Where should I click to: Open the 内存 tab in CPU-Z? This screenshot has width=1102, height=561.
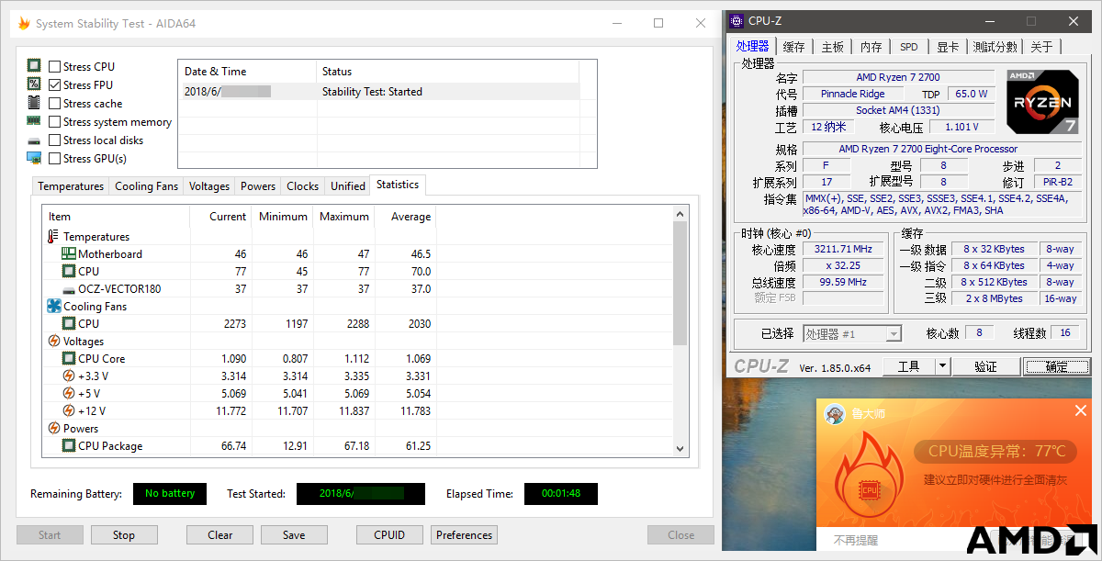[x=871, y=47]
